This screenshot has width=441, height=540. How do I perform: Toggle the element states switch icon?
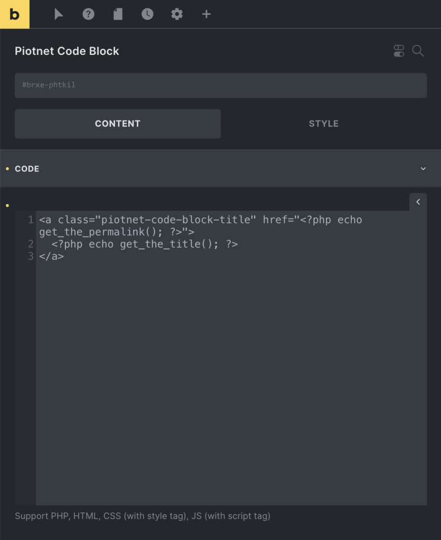coord(399,51)
